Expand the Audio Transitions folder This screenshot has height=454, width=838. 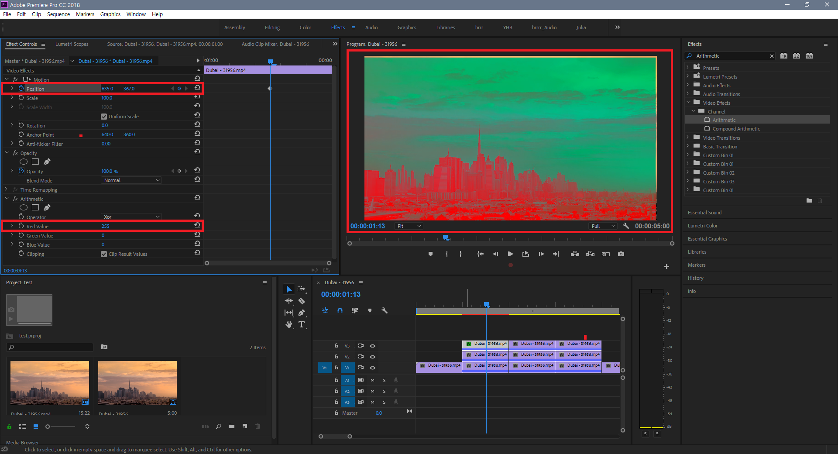(688, 94)
